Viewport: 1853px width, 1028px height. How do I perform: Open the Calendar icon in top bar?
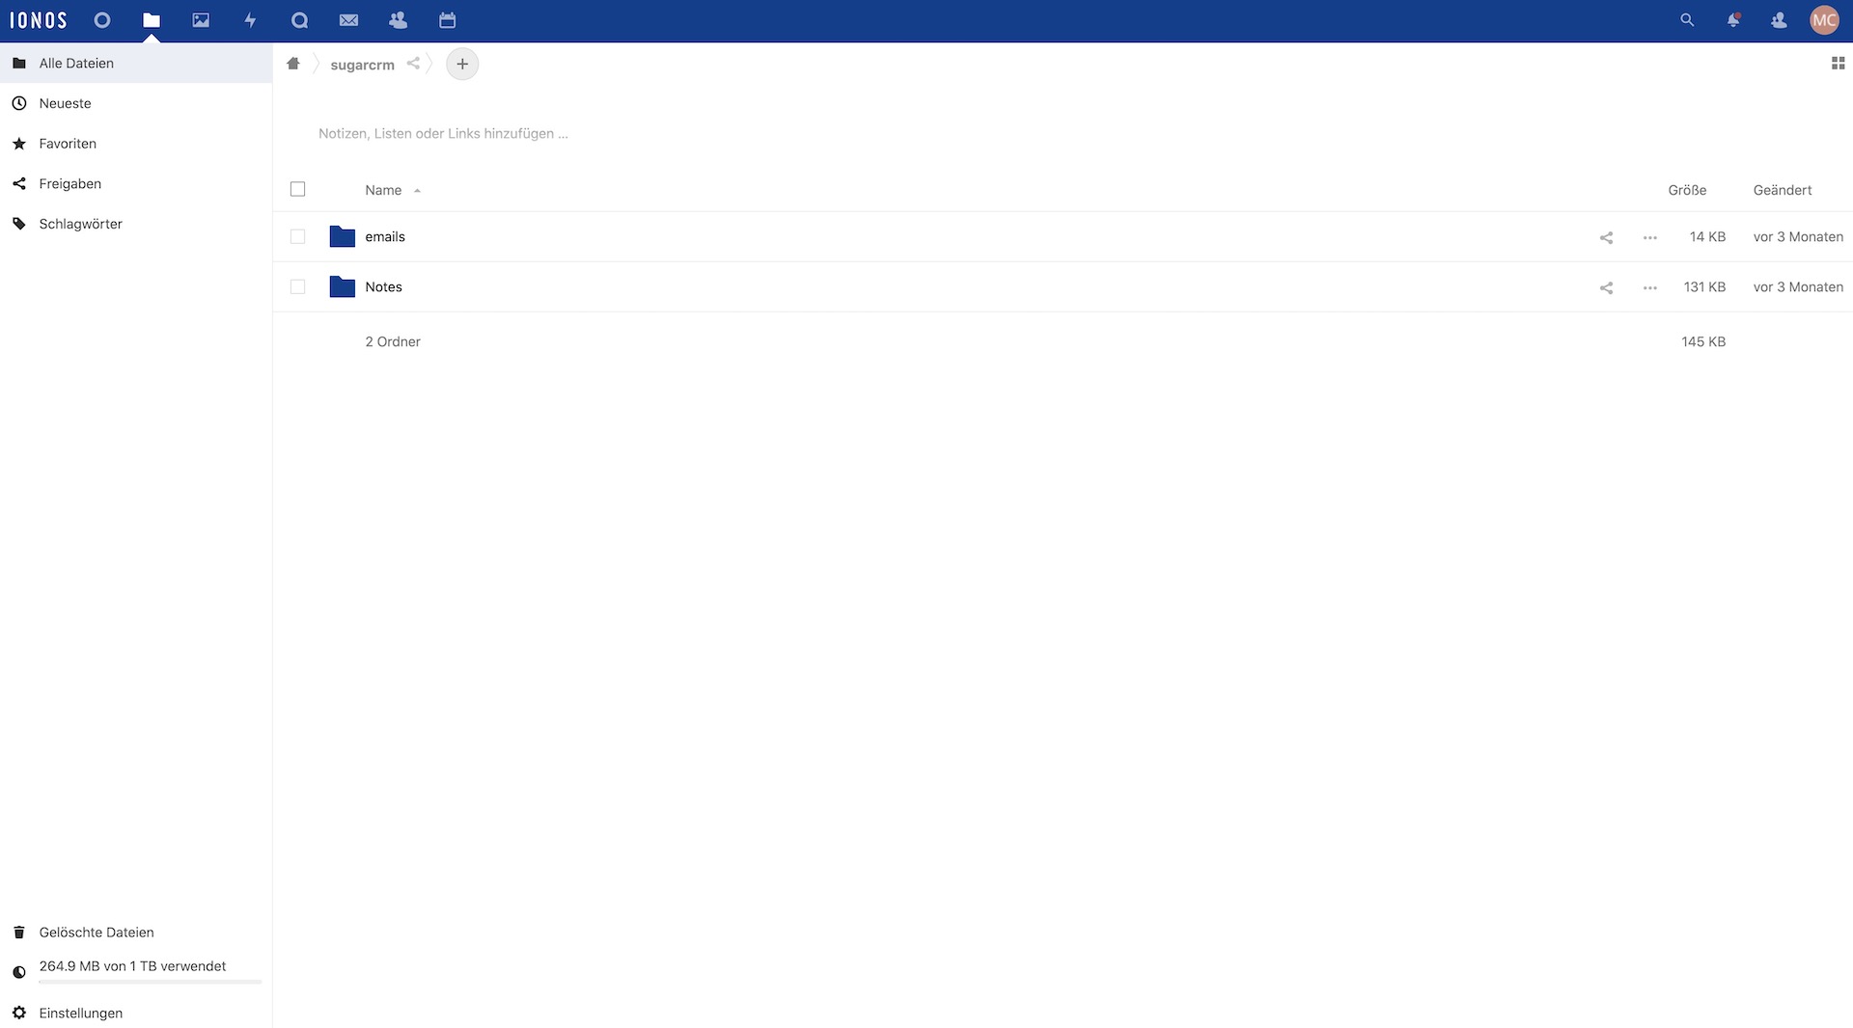447,20
